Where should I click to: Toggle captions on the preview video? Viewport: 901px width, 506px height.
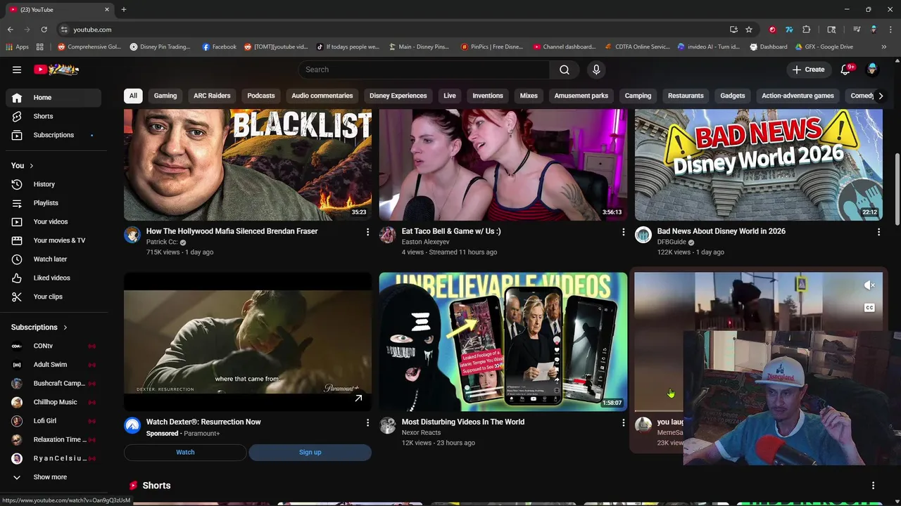[x=869, y=308]
